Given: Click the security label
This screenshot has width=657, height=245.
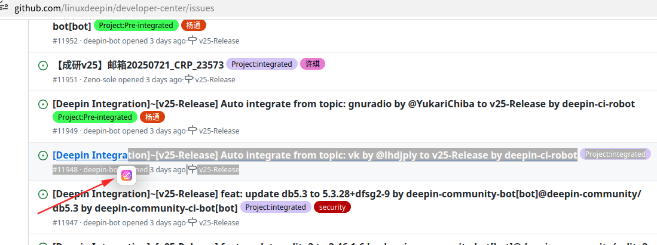Looking at the screenshot, I should pos(332,207).
